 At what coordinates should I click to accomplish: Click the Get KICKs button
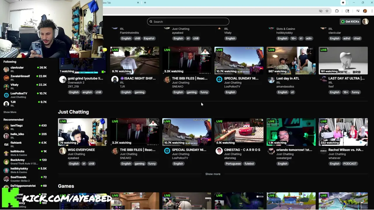pyautogui.click(x=350, y=22)
